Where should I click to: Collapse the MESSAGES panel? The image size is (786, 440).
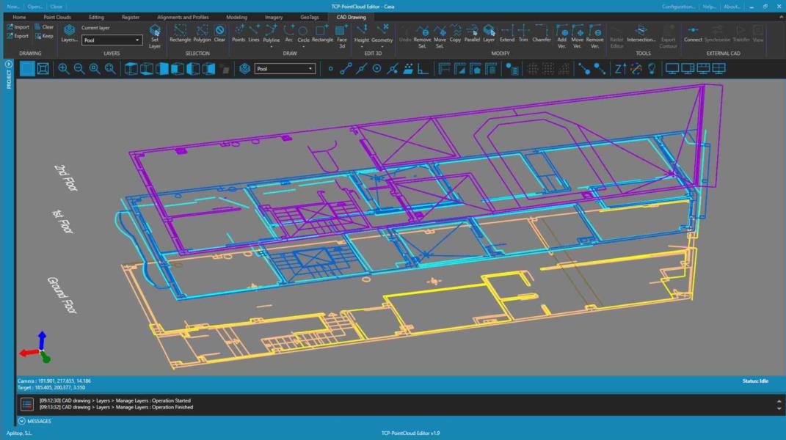point(21,421)
